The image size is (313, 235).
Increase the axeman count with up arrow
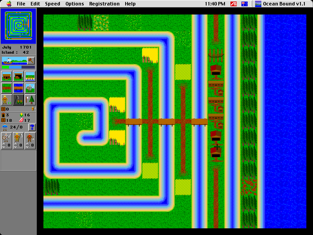pos(28,144)
